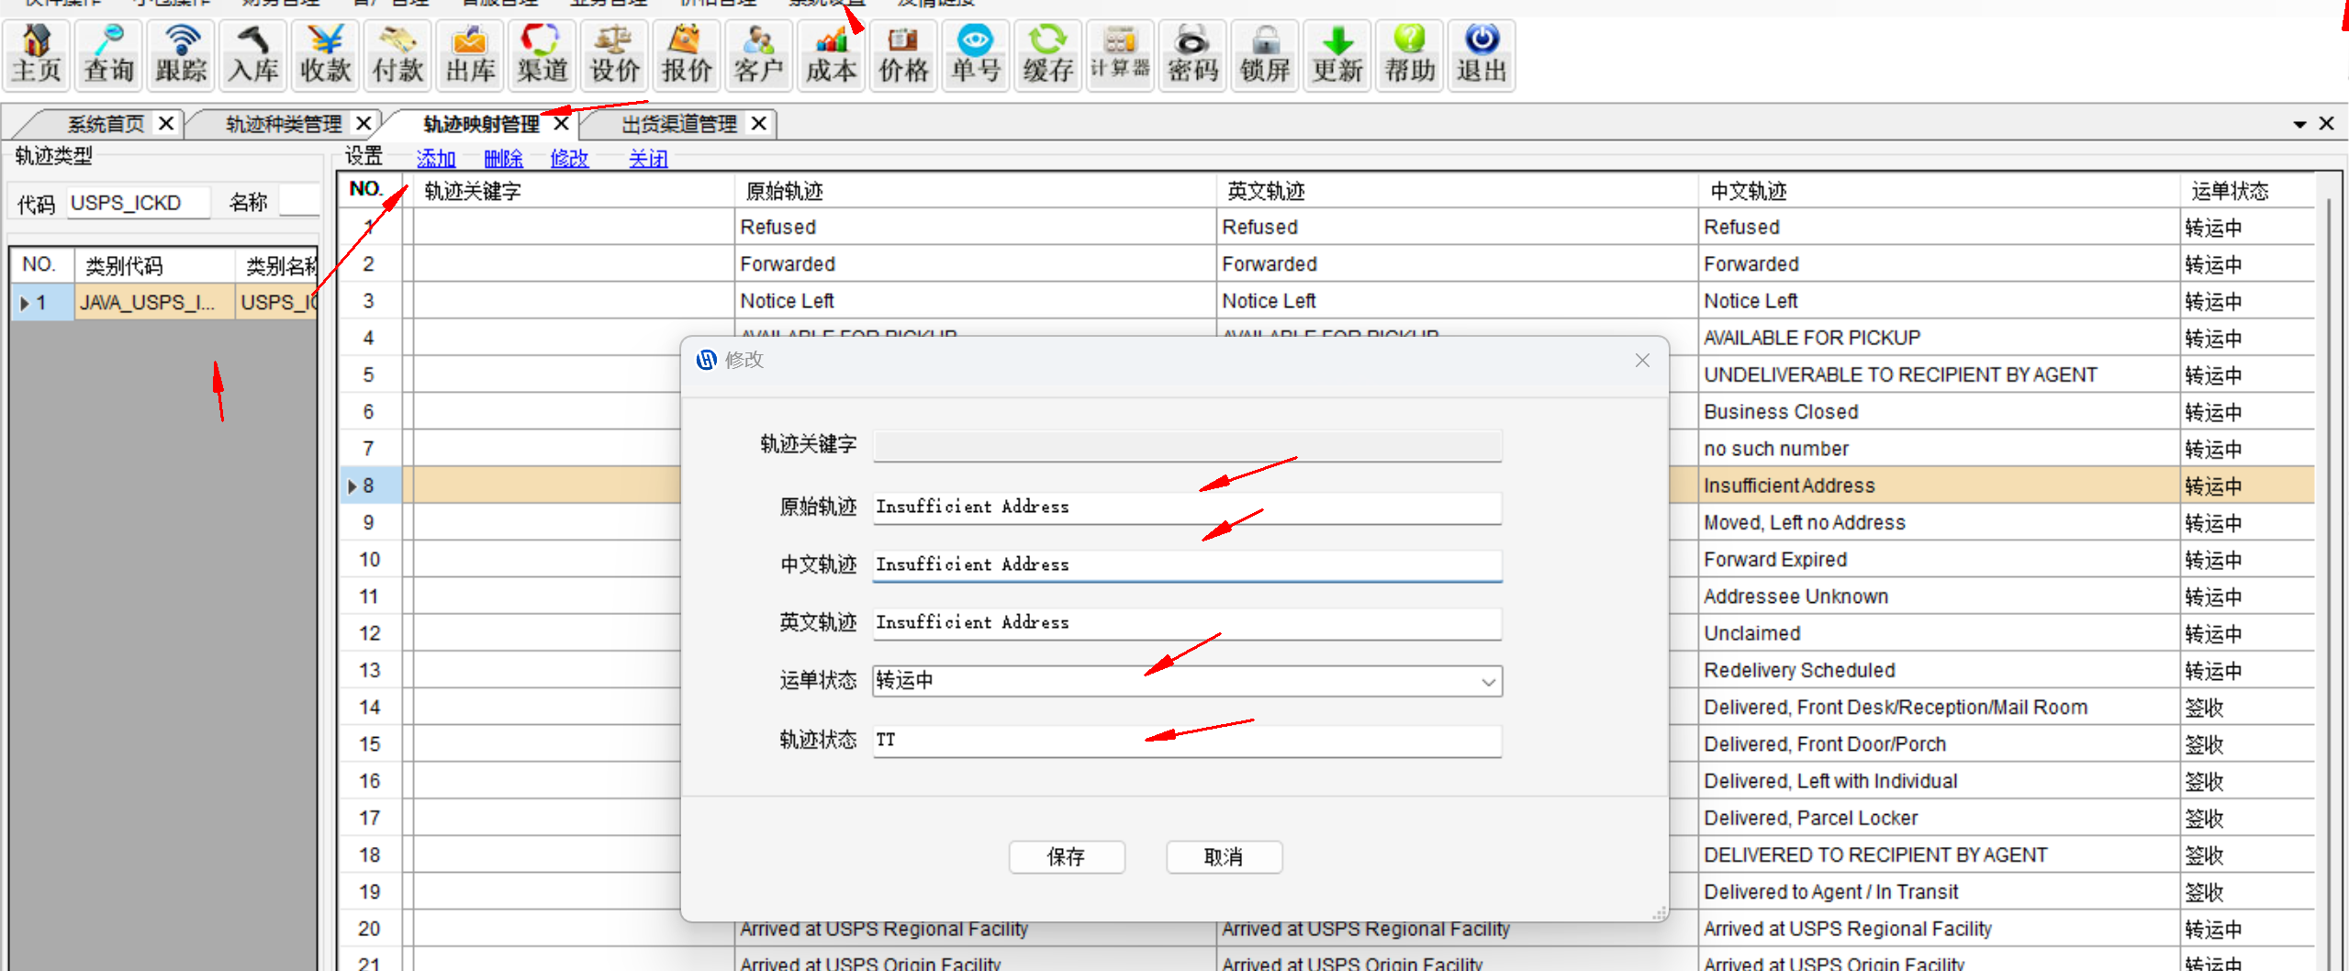Viewport: 2349px width, 971px height.
Task: Click the 删除 link above the table
Action: 503,159
